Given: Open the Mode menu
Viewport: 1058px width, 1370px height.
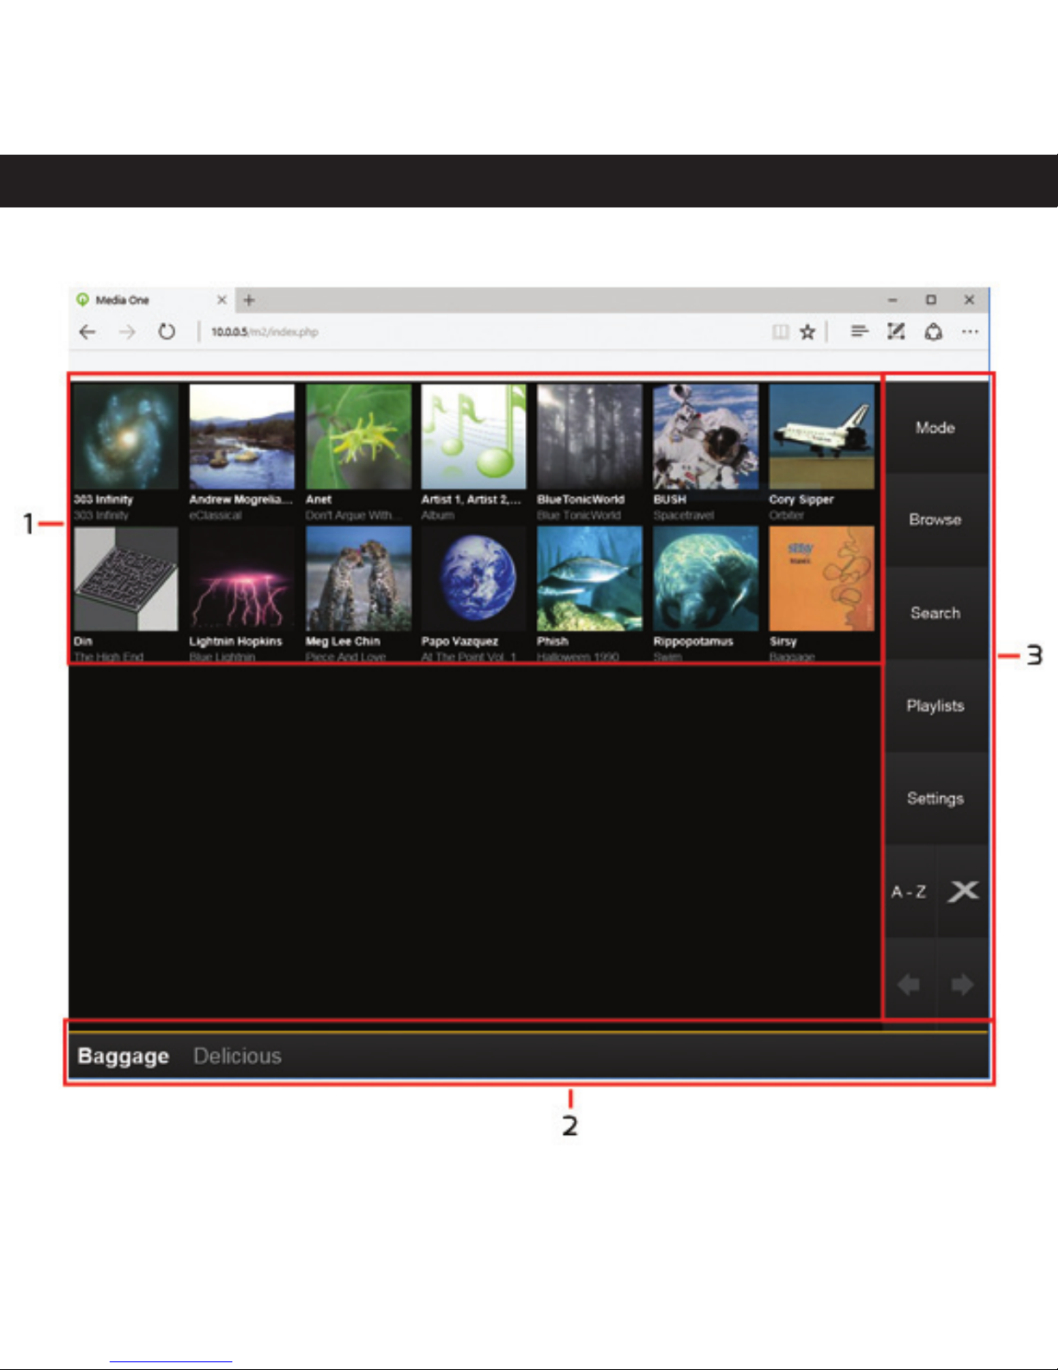Looking at the screenshot, I should (935, 428).
